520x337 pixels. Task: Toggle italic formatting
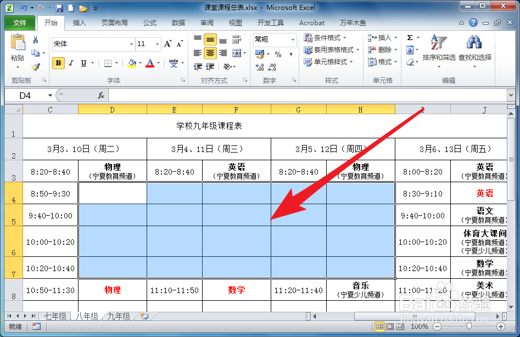70,64
